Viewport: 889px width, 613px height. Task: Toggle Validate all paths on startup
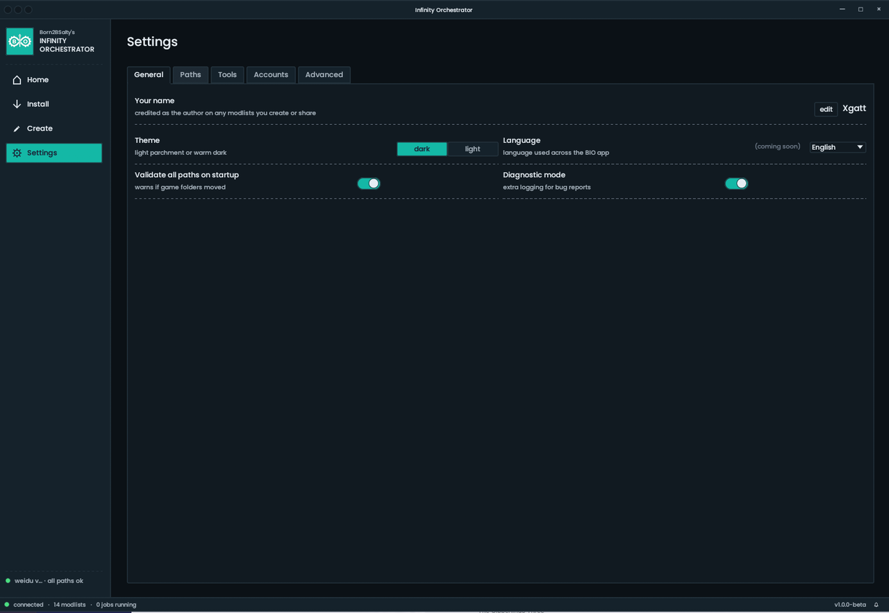(x=369, y=183)
